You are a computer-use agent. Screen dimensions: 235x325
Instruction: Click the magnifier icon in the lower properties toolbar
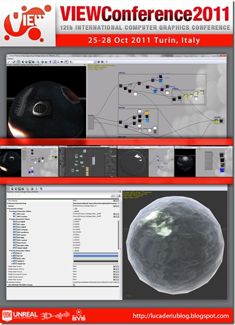pyautogui.click(x=27, y=189)
